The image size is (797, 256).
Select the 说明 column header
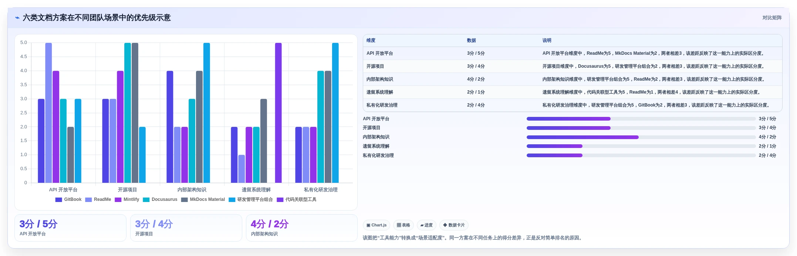pos(547,41)
